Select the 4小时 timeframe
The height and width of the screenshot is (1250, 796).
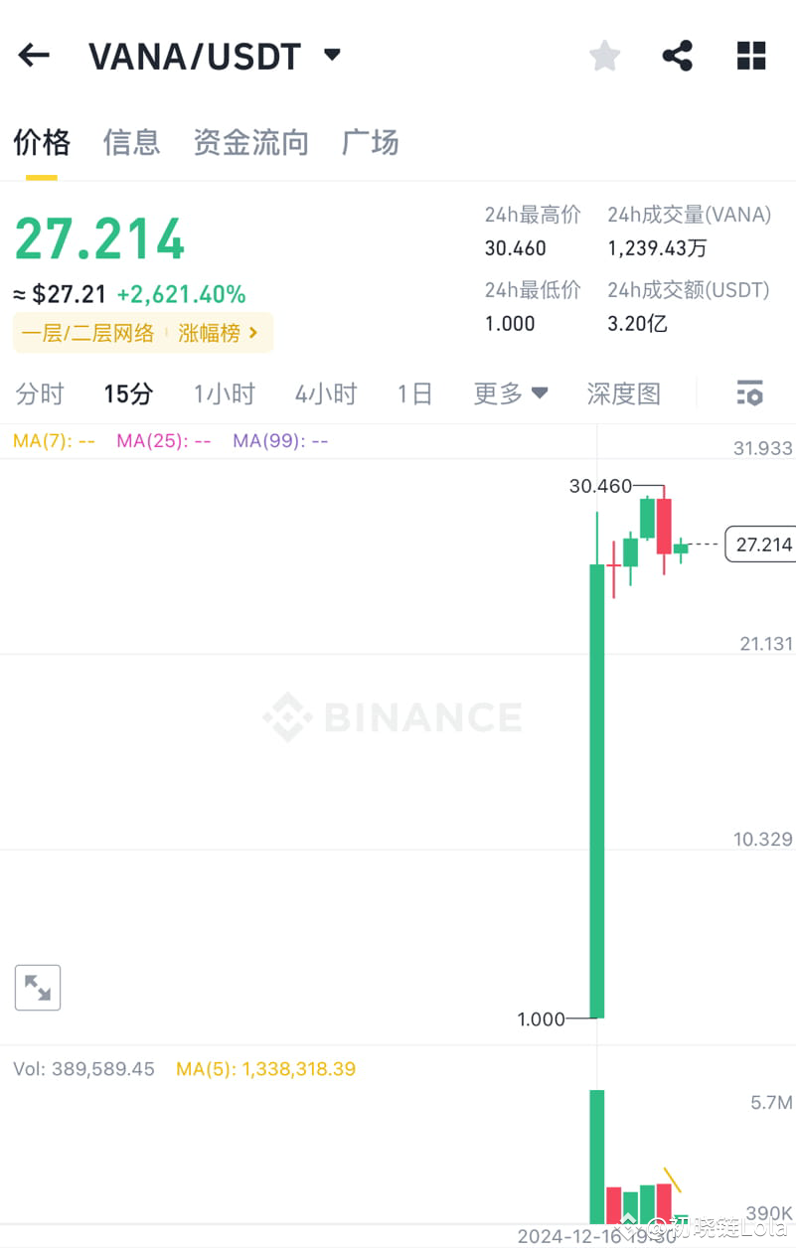(325, 393)
